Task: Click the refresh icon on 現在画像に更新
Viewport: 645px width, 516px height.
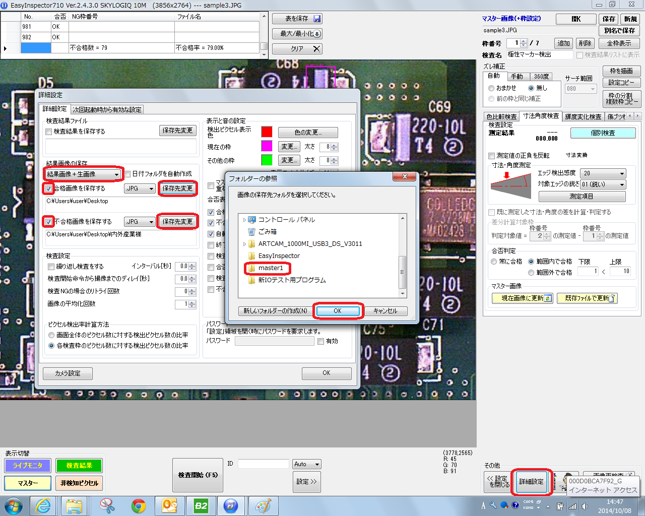Action: (x=548, y=298)
